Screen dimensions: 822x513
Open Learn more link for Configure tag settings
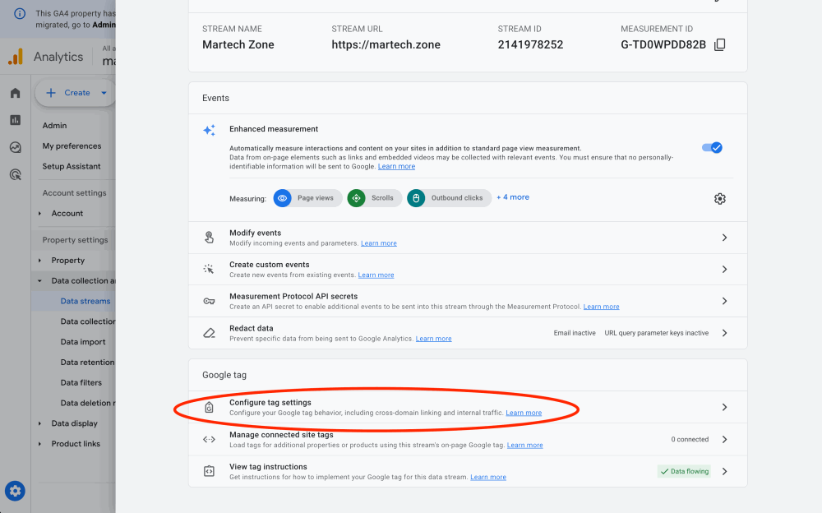click(x=524, y=413)
